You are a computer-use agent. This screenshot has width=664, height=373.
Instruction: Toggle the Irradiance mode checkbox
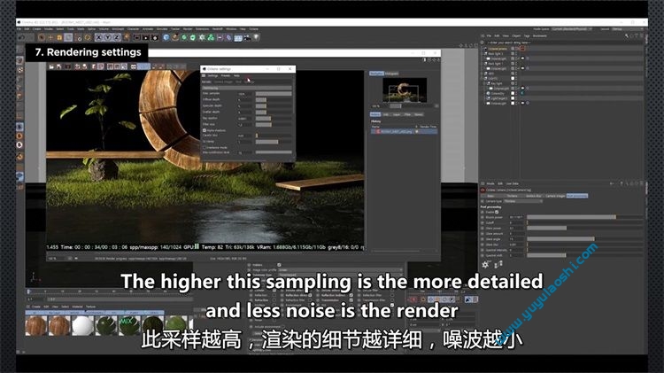(x=205, y=147)
